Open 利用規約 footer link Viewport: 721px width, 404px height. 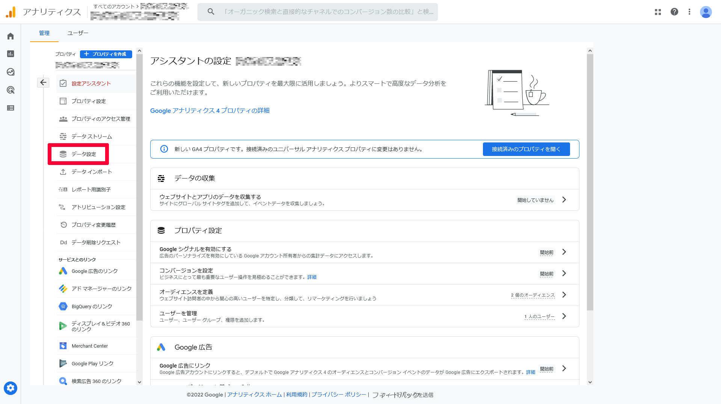(x=297, y=395)
